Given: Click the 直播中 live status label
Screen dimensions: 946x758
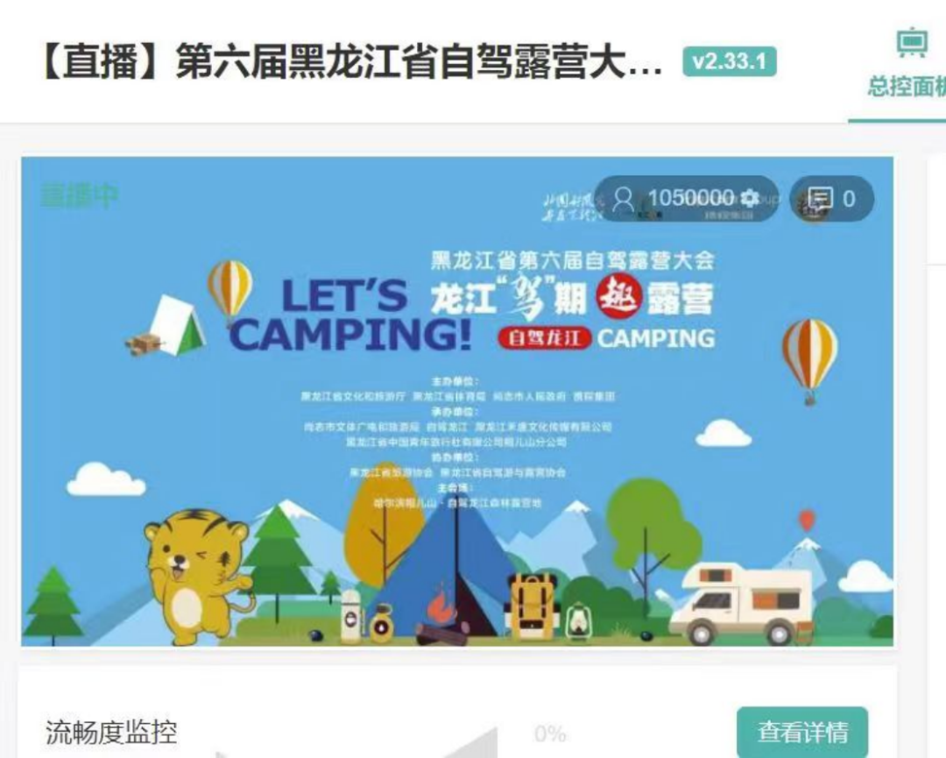Looking at the screenshot, I should [79, 196].
